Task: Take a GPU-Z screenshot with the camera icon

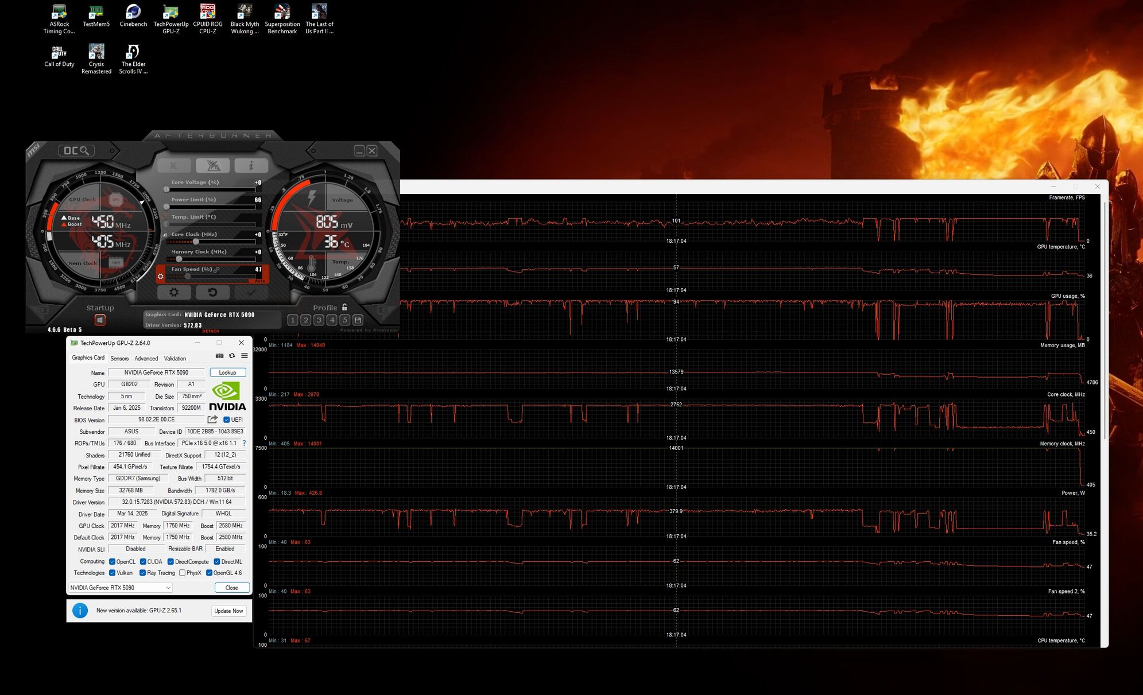Action: tap(219, 356)
